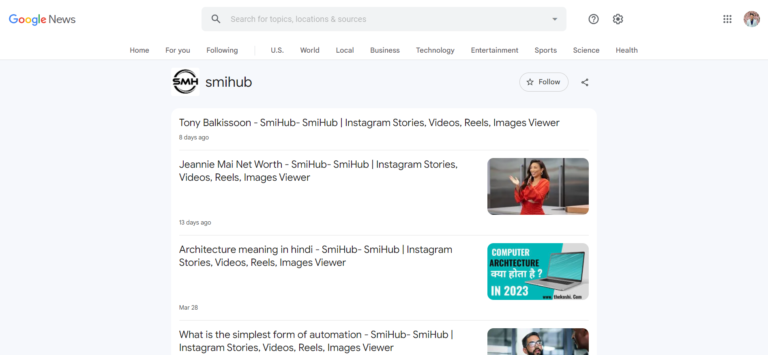Image resolution: width=768 pixels, height=355 pixels.
Task: Go to the Home tab
Action: point(139,50)
